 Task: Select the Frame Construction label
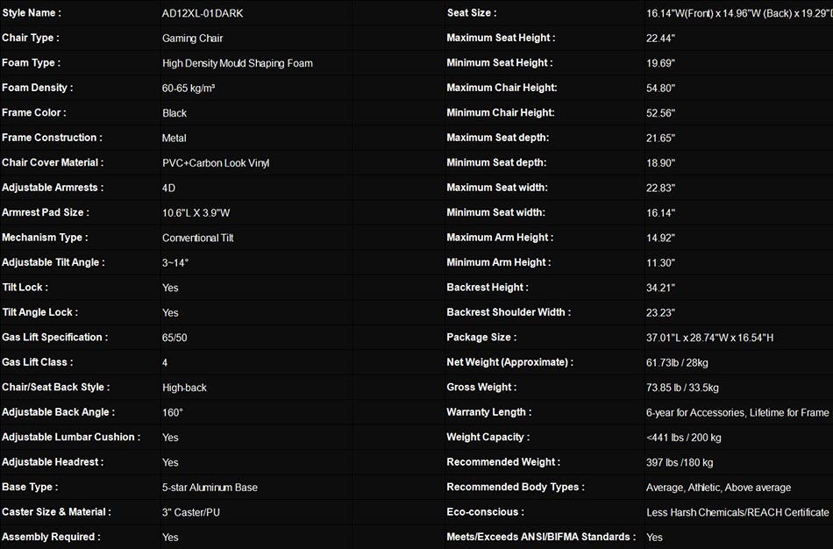point(52,138)
